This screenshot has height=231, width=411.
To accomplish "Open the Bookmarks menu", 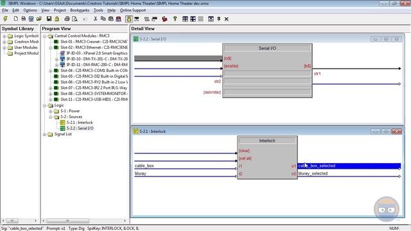I will coord(80,10).
